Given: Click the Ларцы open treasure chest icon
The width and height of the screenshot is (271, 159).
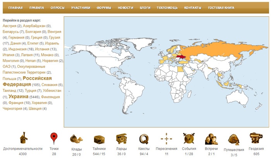Looking at the screenshot, I should click(121, 139).
